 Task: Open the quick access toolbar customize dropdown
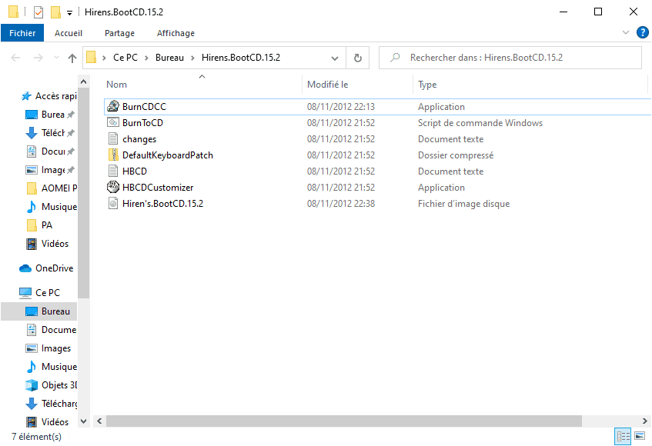tap(70, 13)
